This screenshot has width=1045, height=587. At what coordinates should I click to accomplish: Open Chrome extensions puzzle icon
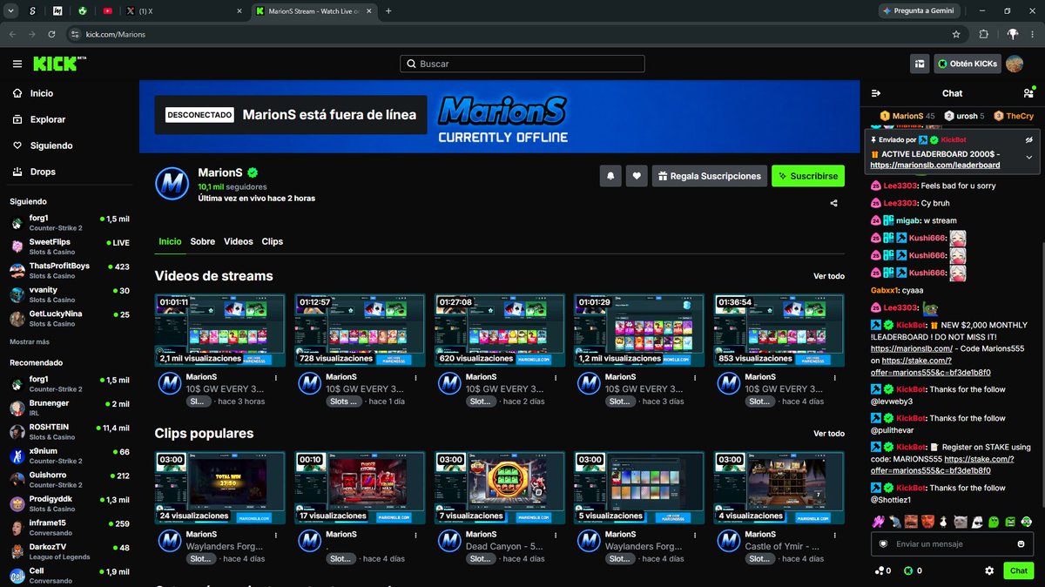pos(984,34)
